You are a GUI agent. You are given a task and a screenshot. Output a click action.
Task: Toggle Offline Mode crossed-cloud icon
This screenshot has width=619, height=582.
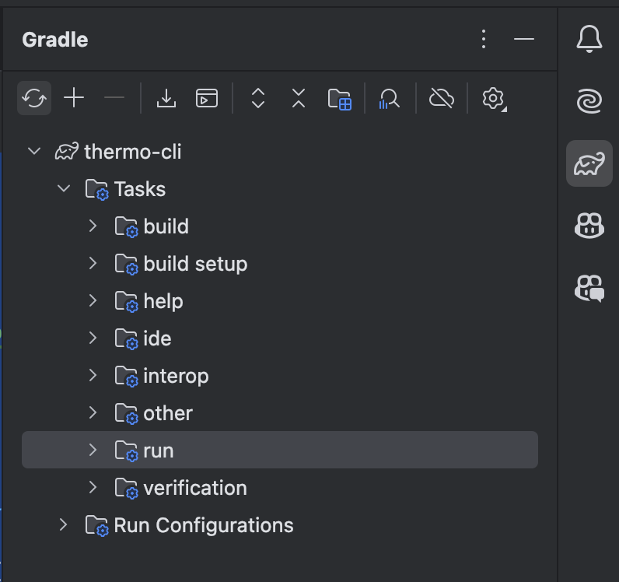coord(442,98)
